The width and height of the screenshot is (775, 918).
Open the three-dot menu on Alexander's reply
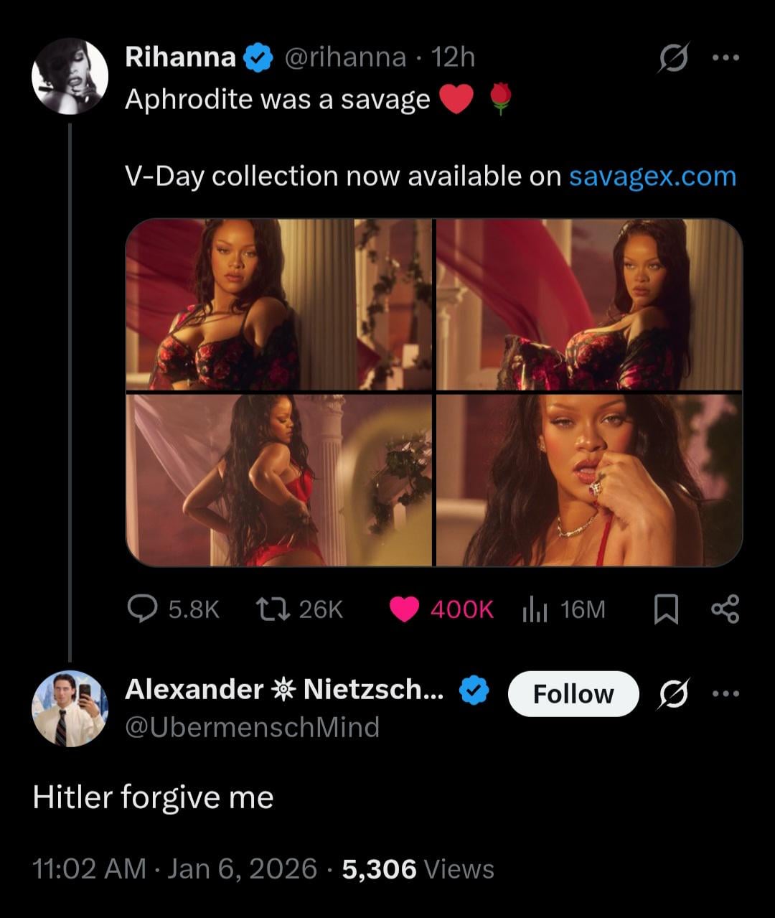coord(725,694)
